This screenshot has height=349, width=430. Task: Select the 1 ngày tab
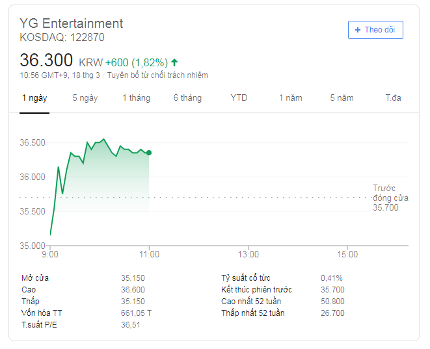34,98
